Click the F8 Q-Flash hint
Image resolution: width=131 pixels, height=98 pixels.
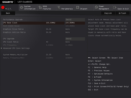click(95, 77)
